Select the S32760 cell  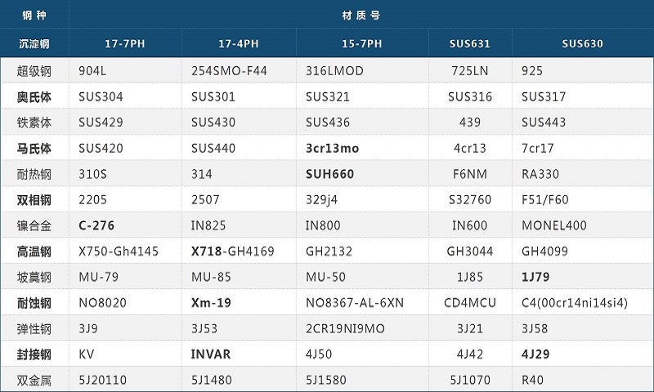point(471,200)
